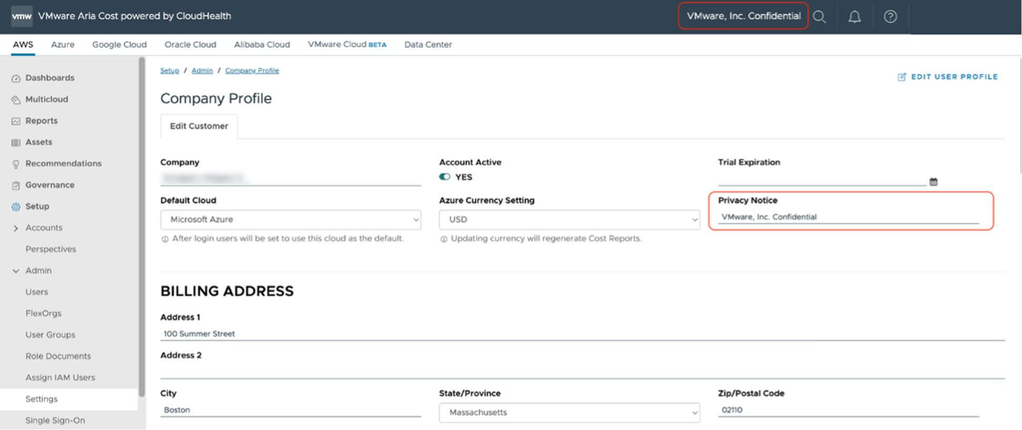Image resolution: width=1022 pixels, height=430 pixels.
Task: Switch to the Data Center tab
Action: coord(428,45)
